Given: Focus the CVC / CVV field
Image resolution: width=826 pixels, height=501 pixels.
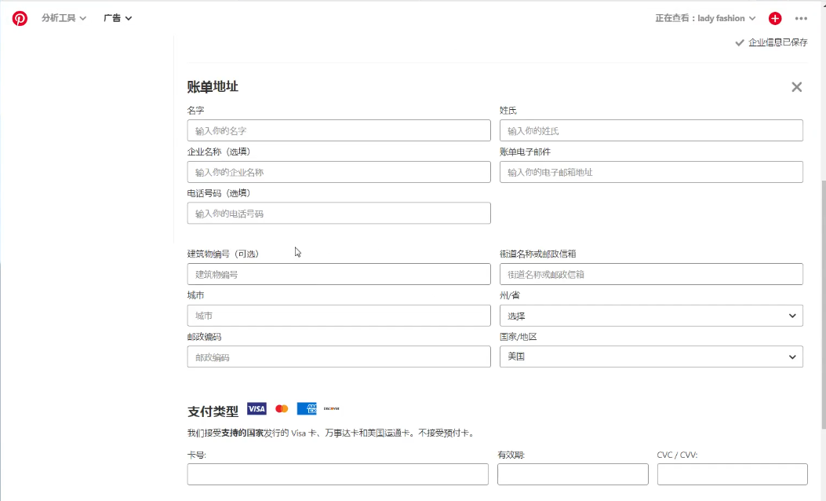Looking at the screenshot, I should [732, 474].
